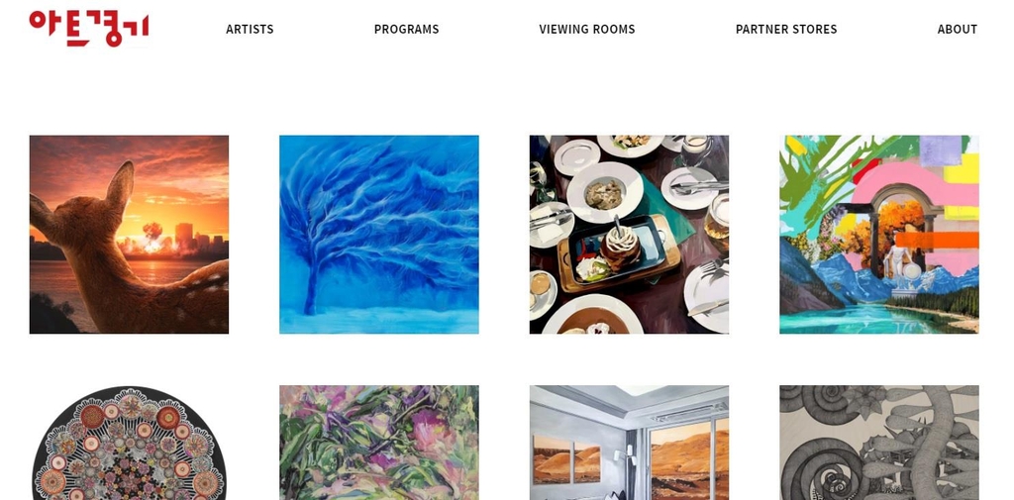Open the deer and sunset explosion artwork

point(129,234)
